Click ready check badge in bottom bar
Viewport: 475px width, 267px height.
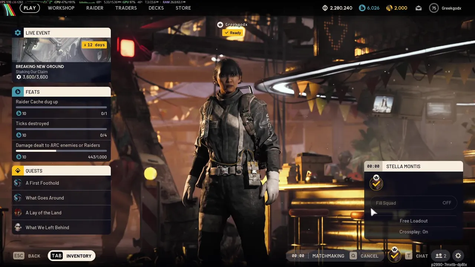394,255
